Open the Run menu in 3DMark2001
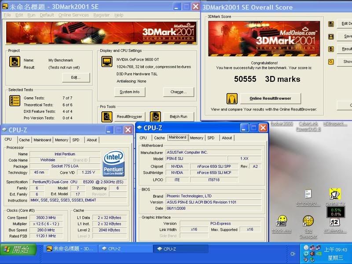This screenshot has height=264, width=352. pos(31,15)
